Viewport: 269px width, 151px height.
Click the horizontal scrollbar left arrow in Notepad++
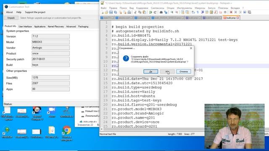click(102, 129)
